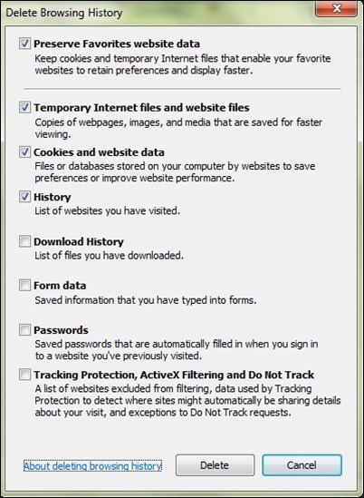364x498 pixels.
Task: Clear the checkbox beside bold History
Action: click(x=24, y=197)
